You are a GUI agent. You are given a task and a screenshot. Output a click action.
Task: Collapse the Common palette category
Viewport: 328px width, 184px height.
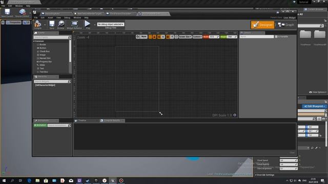(x=34, y=41)
